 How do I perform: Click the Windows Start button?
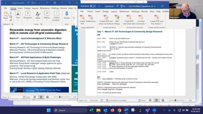(49, 110)
